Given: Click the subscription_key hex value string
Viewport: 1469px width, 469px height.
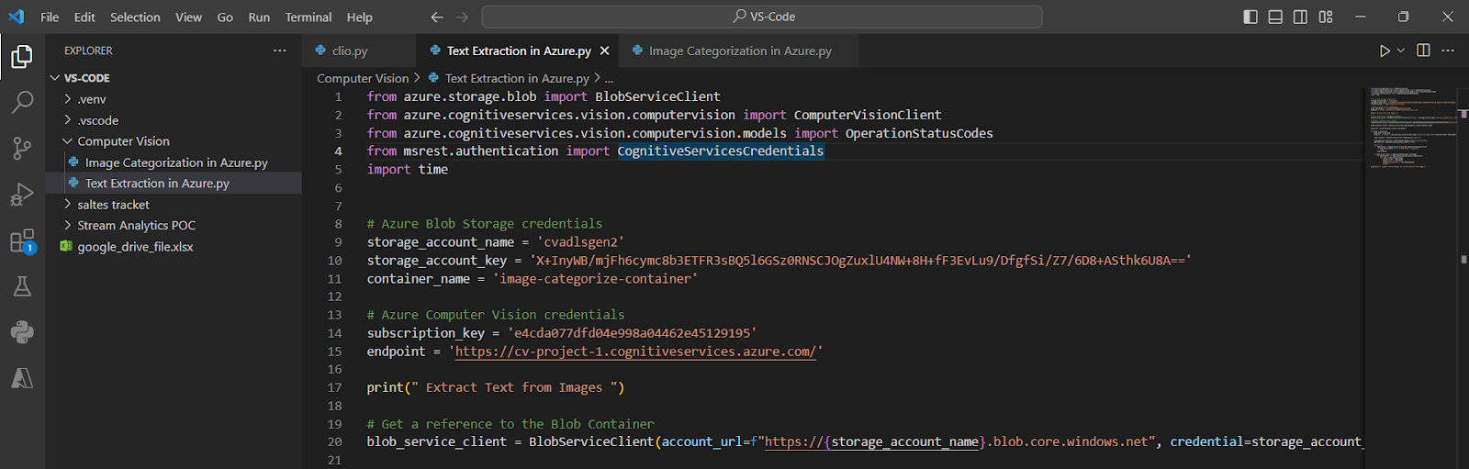Looking at the screenshot, I should (632, 333).
